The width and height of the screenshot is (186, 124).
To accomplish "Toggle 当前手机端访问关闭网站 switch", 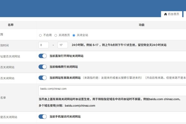I will (42, 117).
